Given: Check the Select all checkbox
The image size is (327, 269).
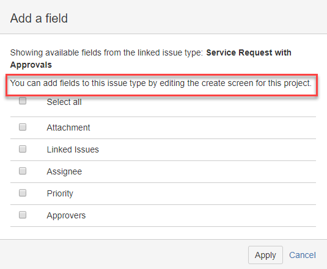Looking at the screenshot, I should click(x=23, y=101).
